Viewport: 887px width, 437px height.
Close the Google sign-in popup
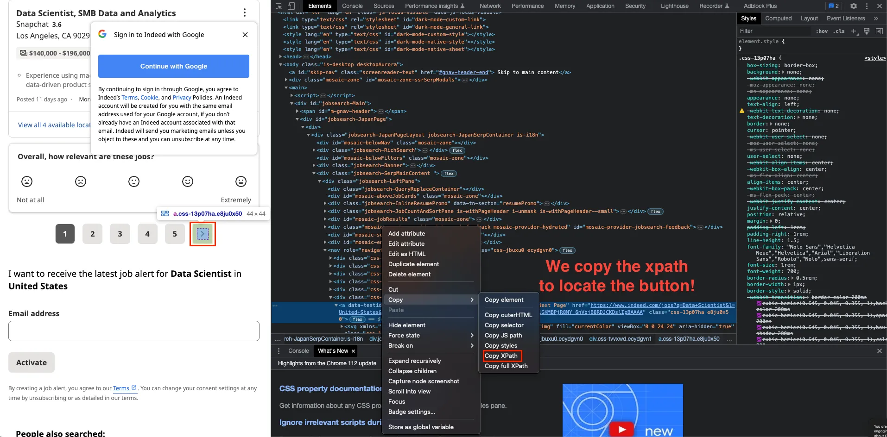(245, 35)
